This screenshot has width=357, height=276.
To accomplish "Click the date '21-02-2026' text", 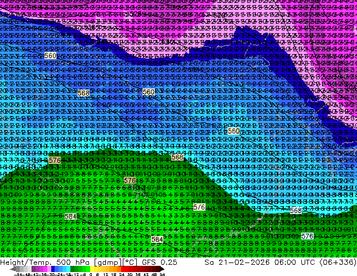I will pyautogui.click(x=244, y=262).
